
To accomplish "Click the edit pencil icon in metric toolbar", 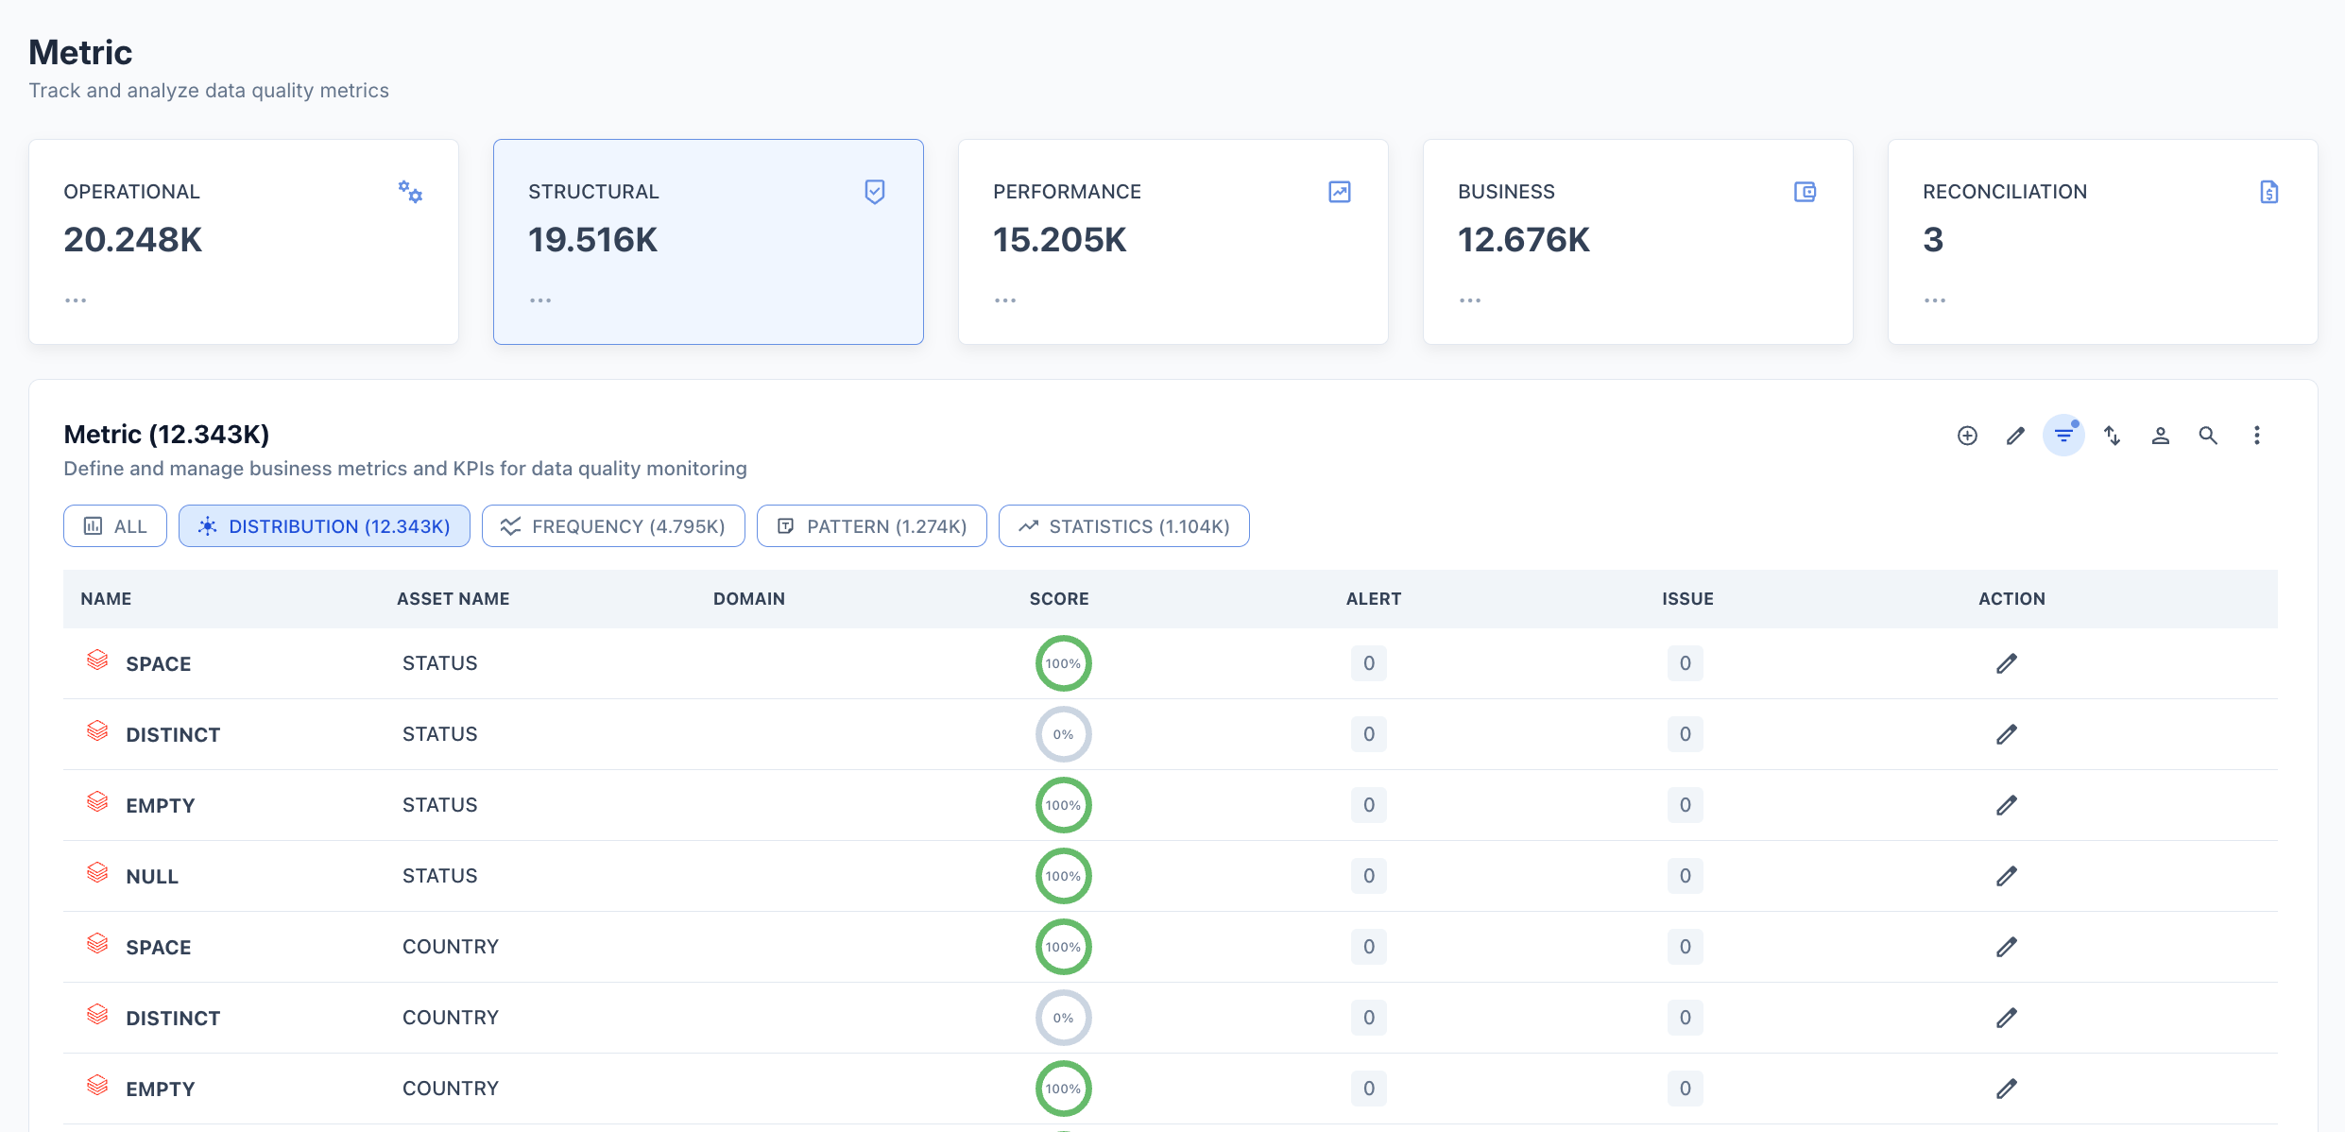I will (x=2015, y=436).
